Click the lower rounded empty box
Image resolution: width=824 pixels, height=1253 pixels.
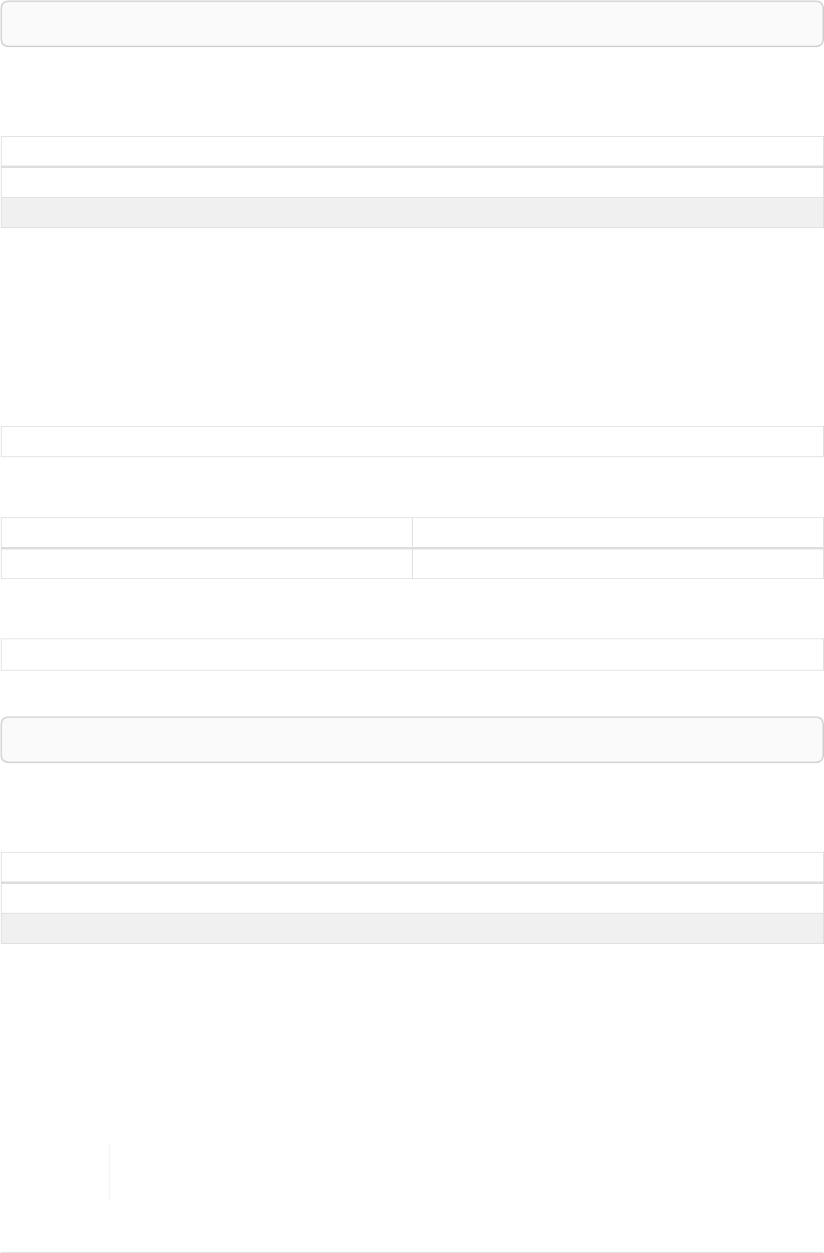412,739
